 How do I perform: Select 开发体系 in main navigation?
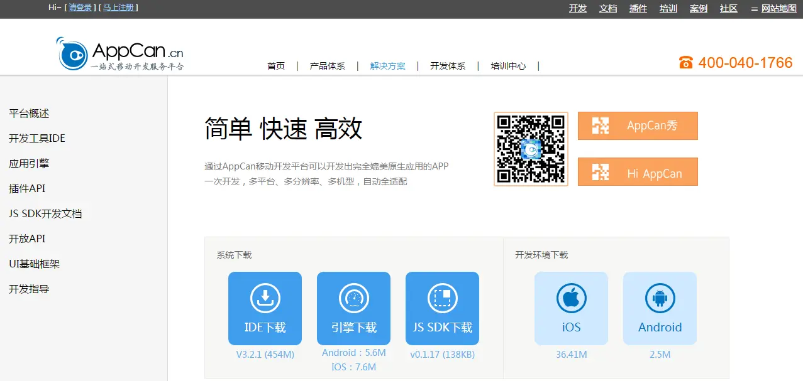[x=448, y=66]
